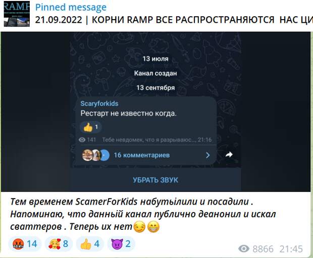The width and height of the screenshot is (313, 258).
Task: Click the УБРАТЬ ЗВУК button
Action: coord(155,180)
